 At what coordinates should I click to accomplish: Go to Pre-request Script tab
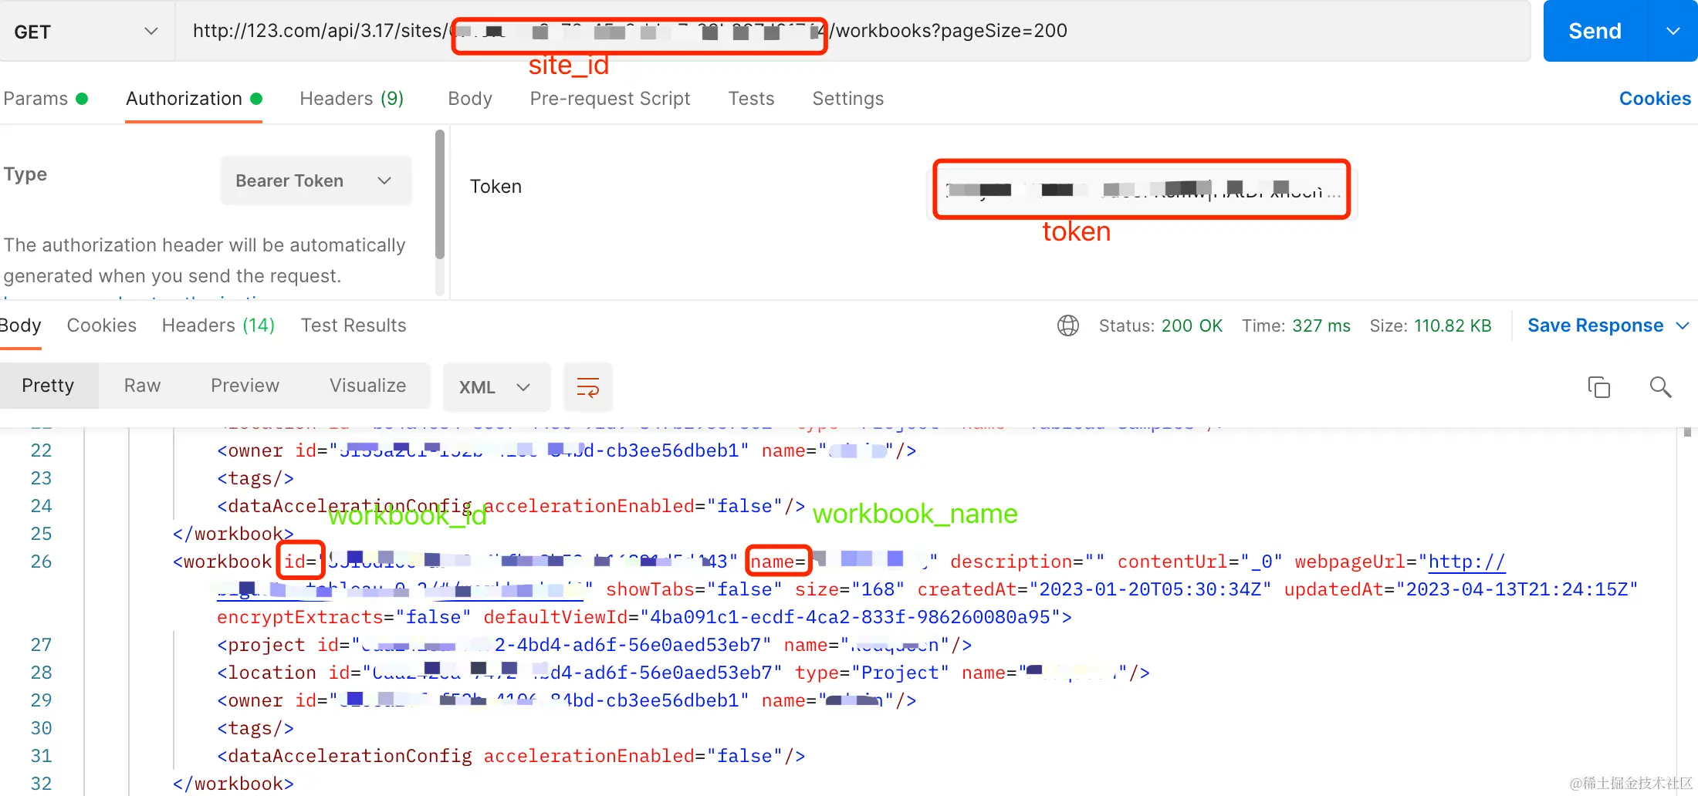[x=610, y=99]
